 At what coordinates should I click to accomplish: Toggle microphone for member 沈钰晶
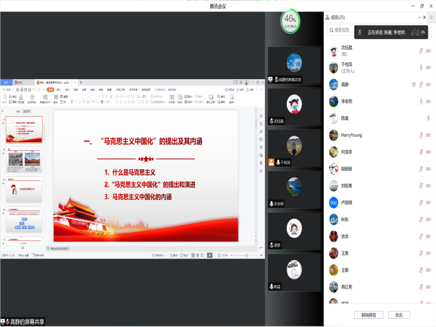point(421,50)
